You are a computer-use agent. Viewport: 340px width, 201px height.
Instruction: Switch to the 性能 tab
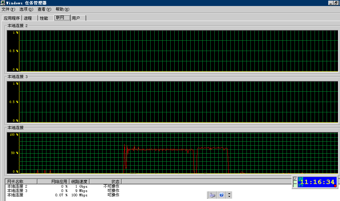click(x=46, y=18)
